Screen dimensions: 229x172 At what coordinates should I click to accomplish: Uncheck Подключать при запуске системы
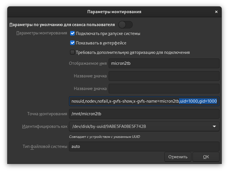72,34
